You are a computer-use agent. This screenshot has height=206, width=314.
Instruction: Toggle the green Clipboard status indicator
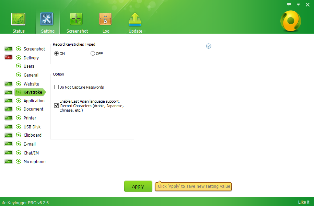click(9, 135)
